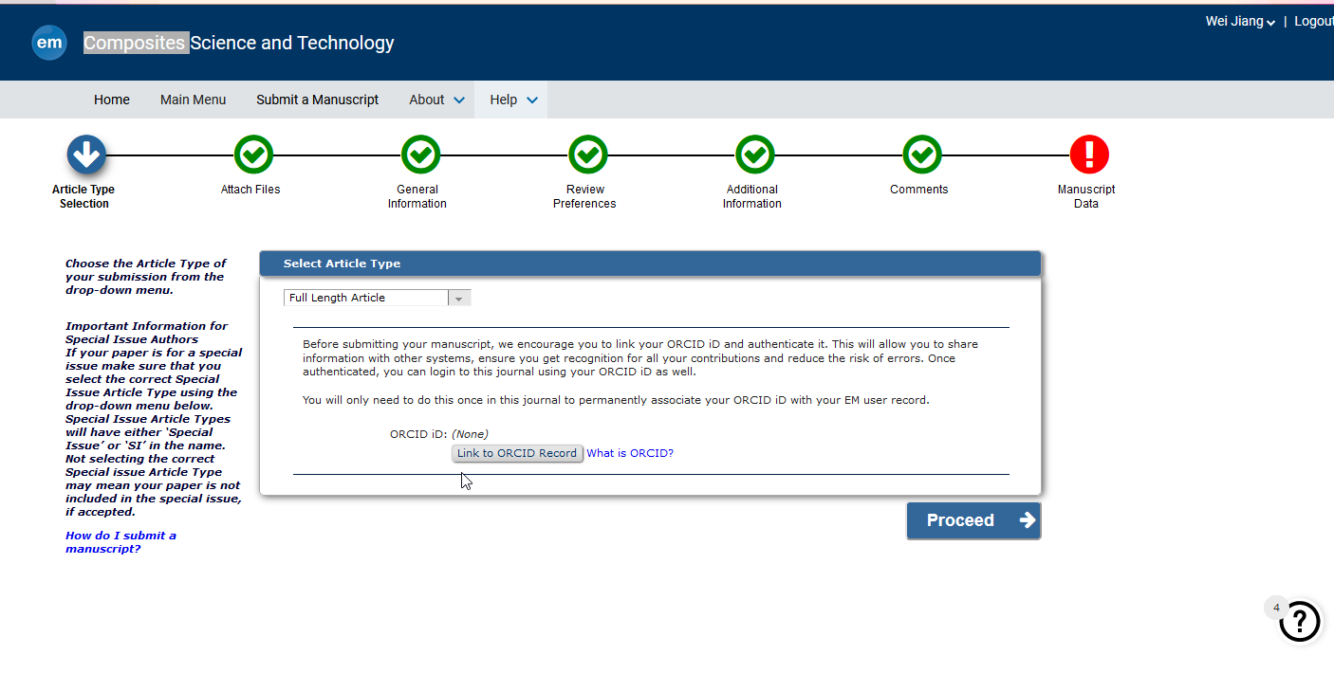Go to the Home menu item
Viewport: 1334px width, 673px height.
112,100
